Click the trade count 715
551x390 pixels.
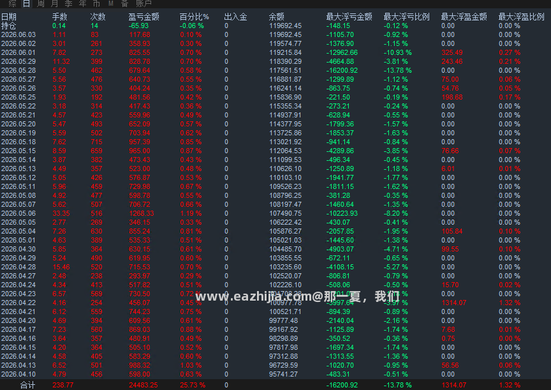96,142
